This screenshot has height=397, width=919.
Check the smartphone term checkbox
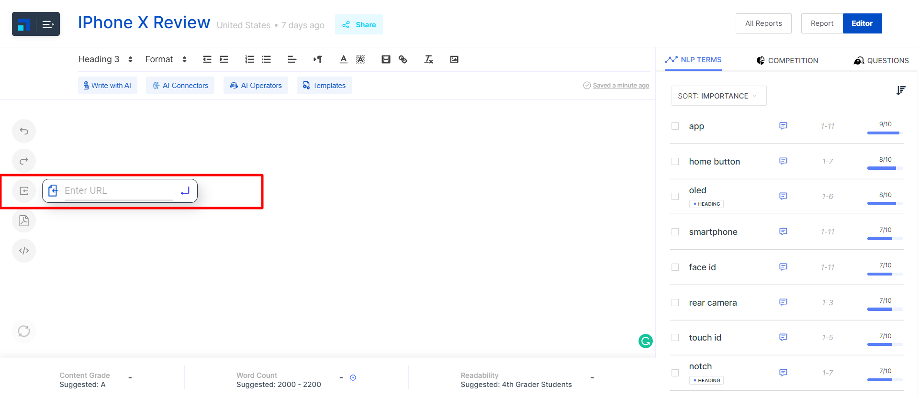(675, 232)
